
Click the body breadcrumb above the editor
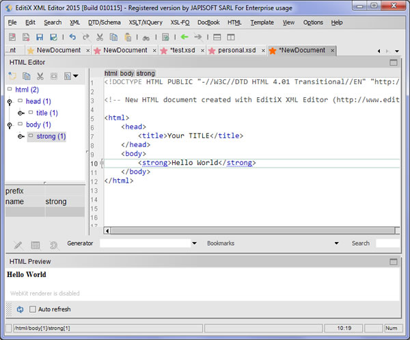(127, 73)
